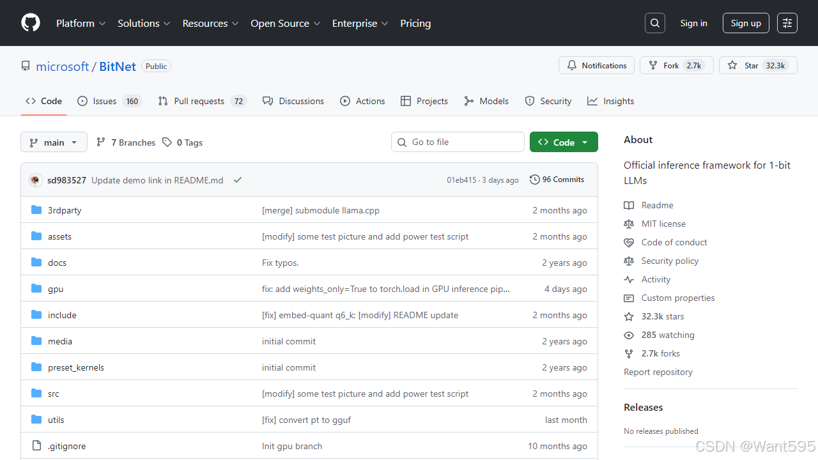The width and height of the screenshot is (818, 460).
Task: Click the green commit status checkmark
Action: tap(238, 180)
